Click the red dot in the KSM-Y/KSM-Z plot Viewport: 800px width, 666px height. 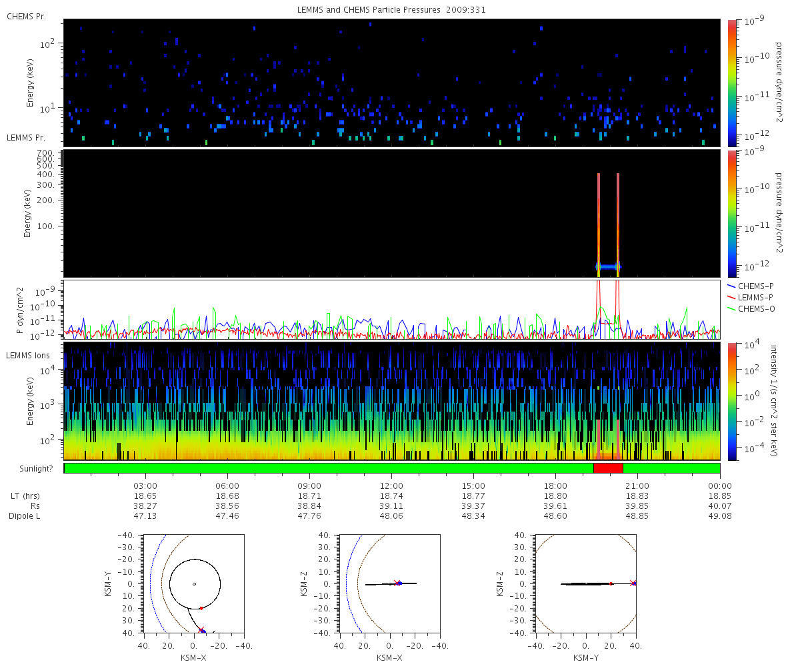click(x=611, y=583)
